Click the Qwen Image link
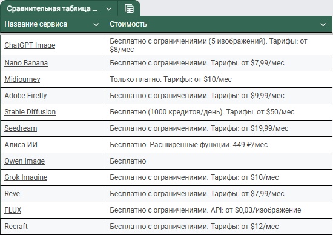Screen dimensions: 333x235 pos(24,161)
